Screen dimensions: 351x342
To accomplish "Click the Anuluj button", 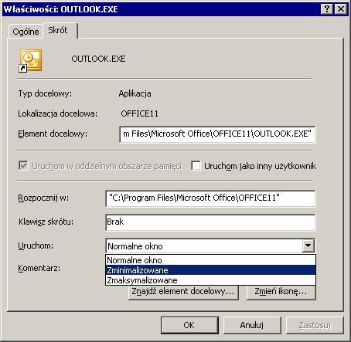I will [252, 325].
